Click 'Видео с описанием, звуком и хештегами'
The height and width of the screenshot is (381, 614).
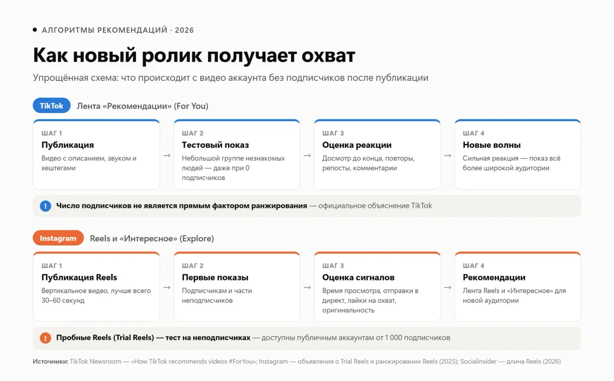click(89, 163)
